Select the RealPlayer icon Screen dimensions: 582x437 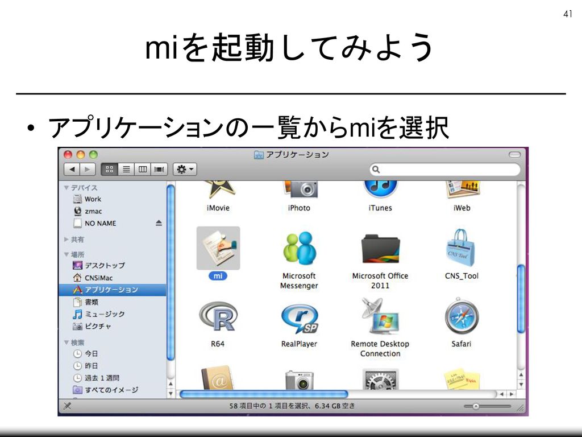click(299, 318)
